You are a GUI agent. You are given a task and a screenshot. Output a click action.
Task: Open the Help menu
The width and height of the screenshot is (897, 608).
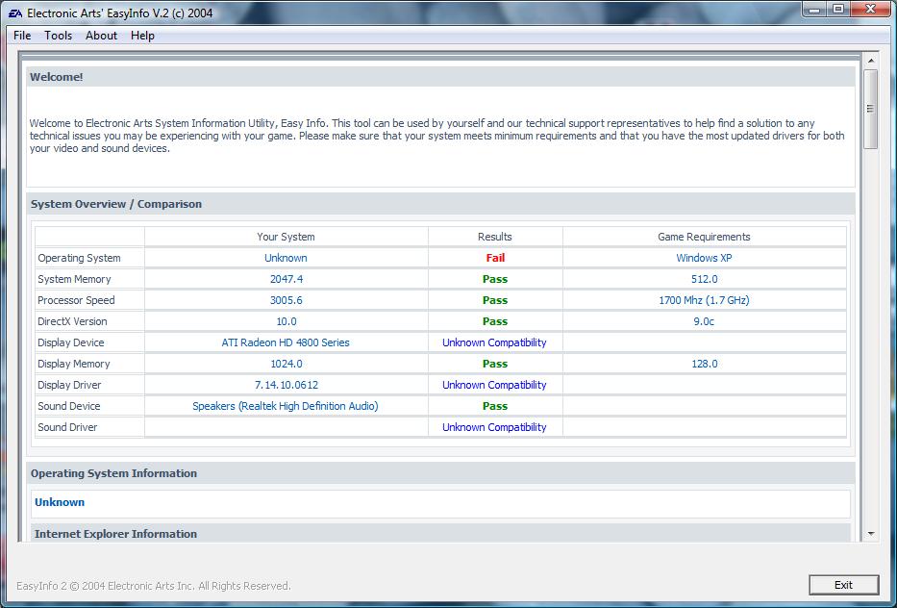142,36
